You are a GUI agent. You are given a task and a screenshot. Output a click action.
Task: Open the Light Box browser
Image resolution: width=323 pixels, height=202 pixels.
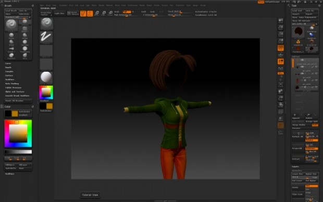59,14
